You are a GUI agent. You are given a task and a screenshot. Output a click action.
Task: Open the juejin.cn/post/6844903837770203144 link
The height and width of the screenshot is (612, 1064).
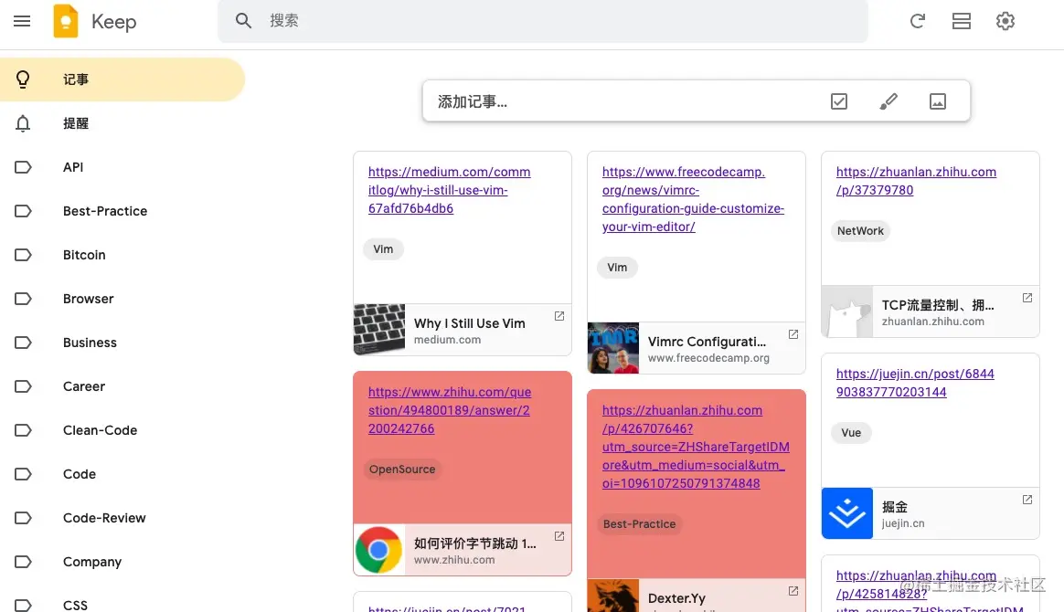pos(915,383)
